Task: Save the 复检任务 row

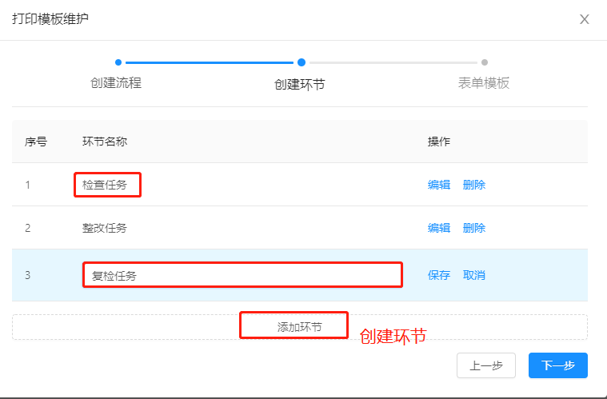Action: tap(438, 275)
